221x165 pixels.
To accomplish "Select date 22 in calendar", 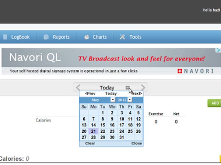I will point(103,131).
